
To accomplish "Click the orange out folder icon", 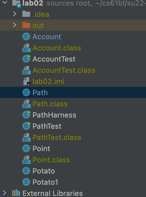I will [x=26, y=25].
